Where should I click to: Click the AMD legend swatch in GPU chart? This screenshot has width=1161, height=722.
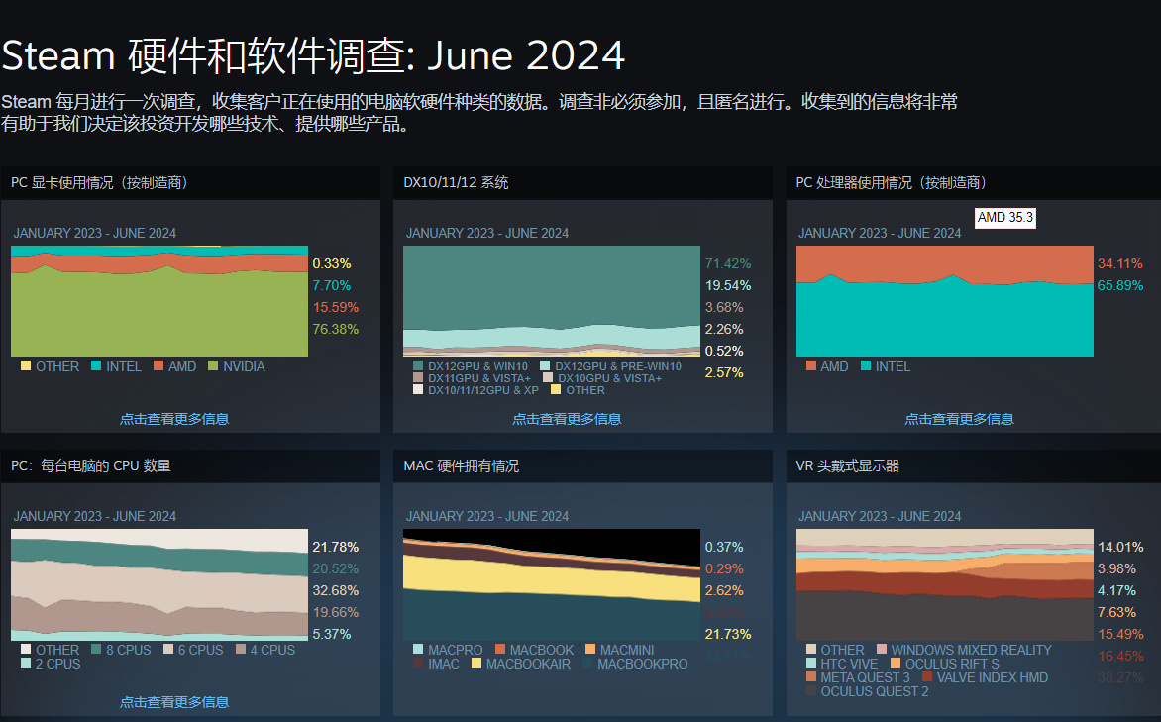point(158,365)
